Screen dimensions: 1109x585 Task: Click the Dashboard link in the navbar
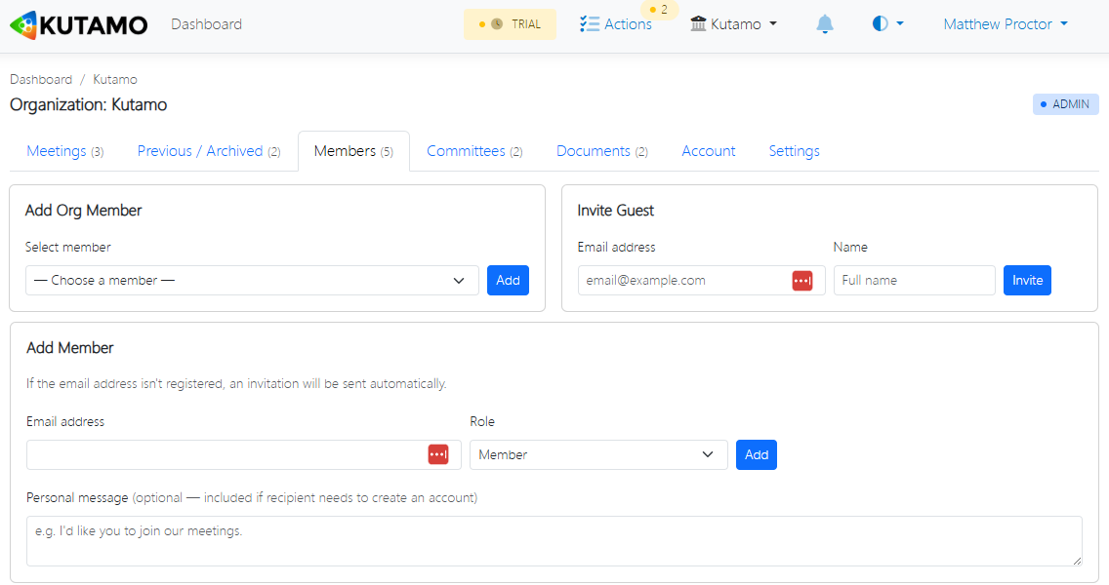tap(207, 24)
